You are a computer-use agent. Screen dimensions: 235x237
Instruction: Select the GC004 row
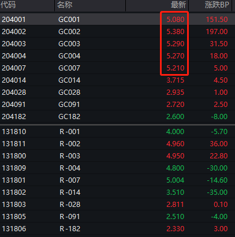117,55
